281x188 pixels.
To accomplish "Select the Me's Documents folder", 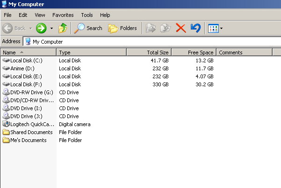I will click(x=28, y=140).
